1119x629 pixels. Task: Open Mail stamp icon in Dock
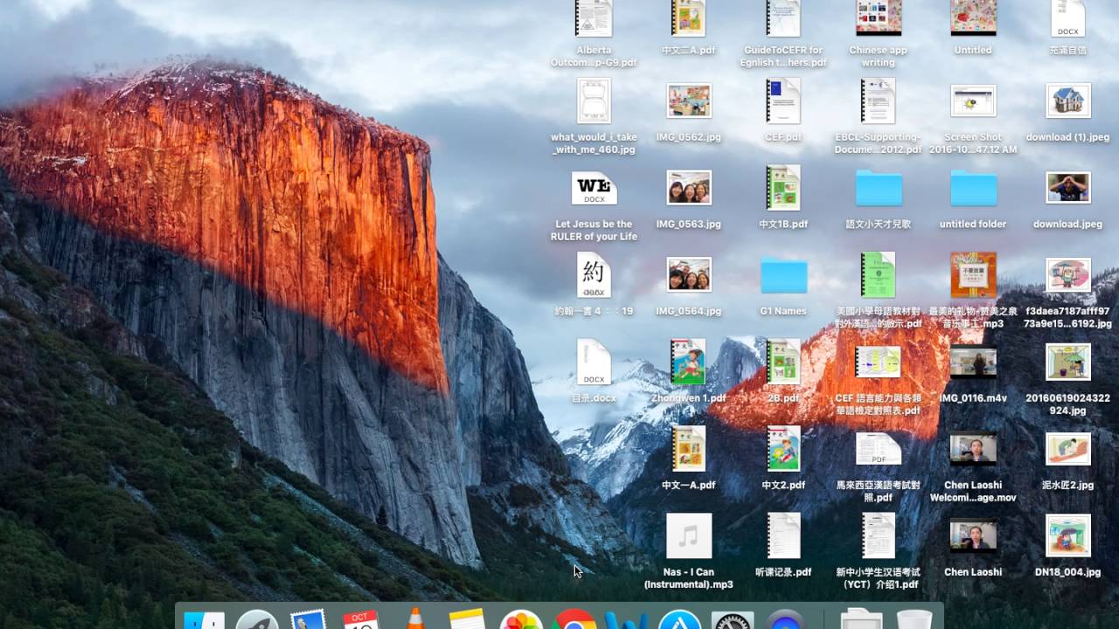pos(309,619)
